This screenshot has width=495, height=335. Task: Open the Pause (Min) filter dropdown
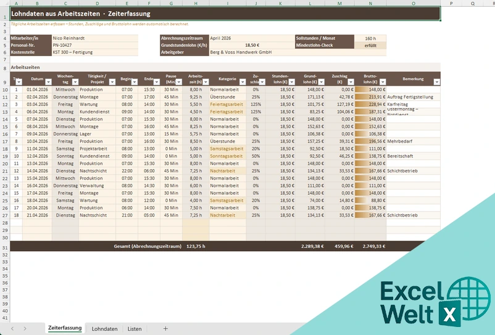pyautogui.click(x=179, y=82)
